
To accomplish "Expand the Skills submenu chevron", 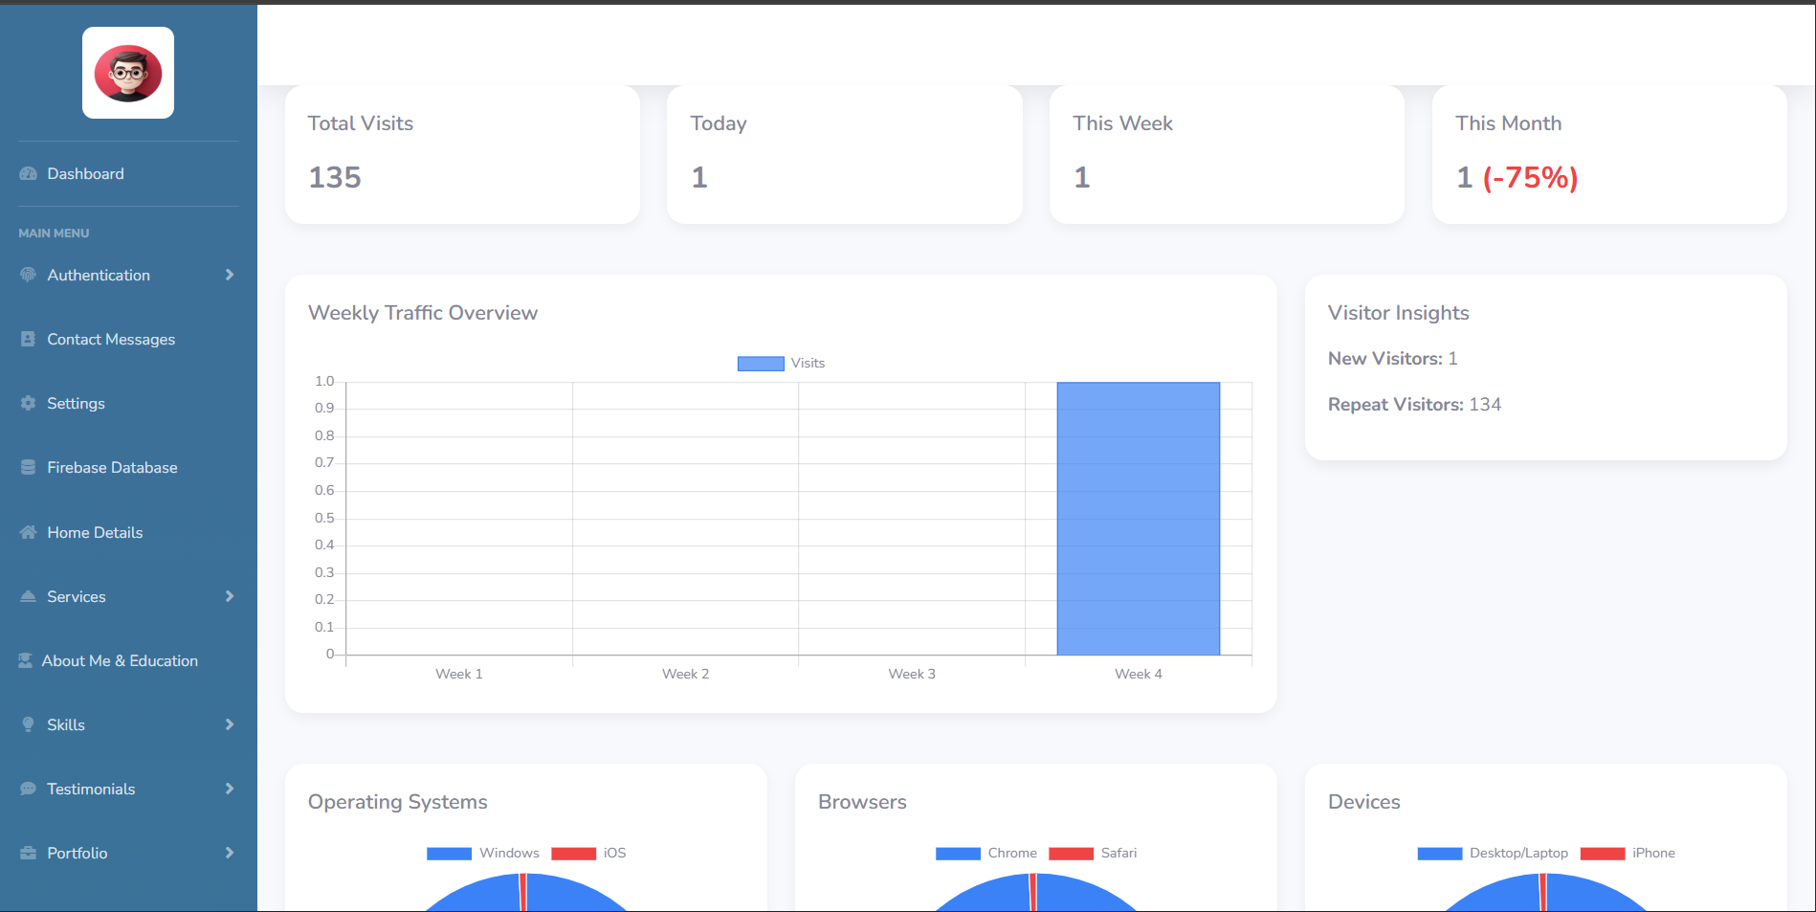I will (x=230, y=725).
